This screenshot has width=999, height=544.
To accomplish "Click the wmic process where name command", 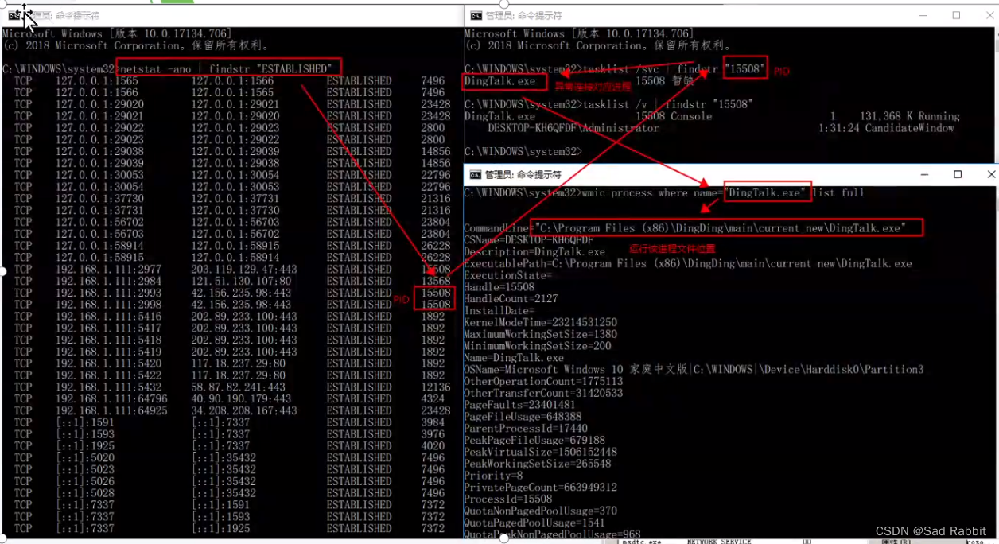I will [723, 193].
